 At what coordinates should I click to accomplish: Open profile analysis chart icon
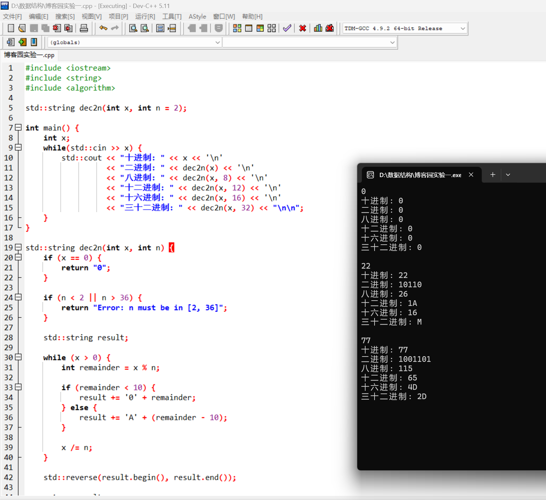[318, 28]
